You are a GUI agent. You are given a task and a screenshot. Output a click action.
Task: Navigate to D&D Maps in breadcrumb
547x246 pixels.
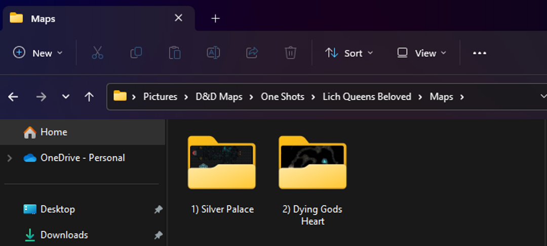click(219, 97)
